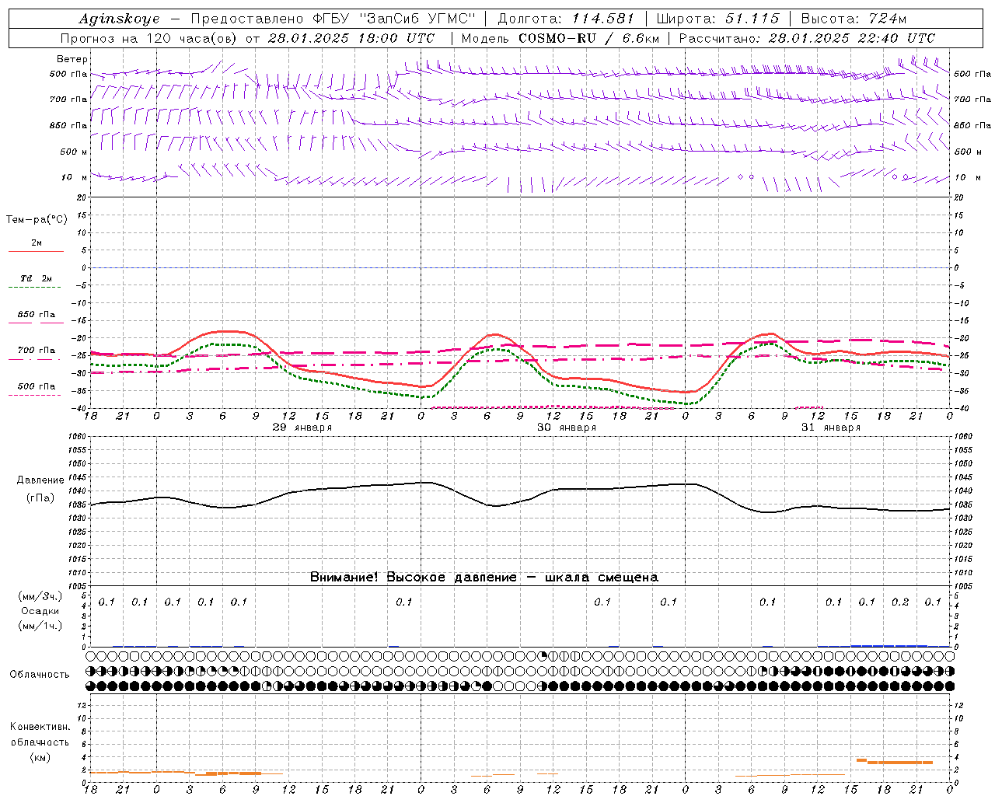Click the 'Тем-ра(°C)' temperature label
The image size is (995, 796).
coord(37,220)
